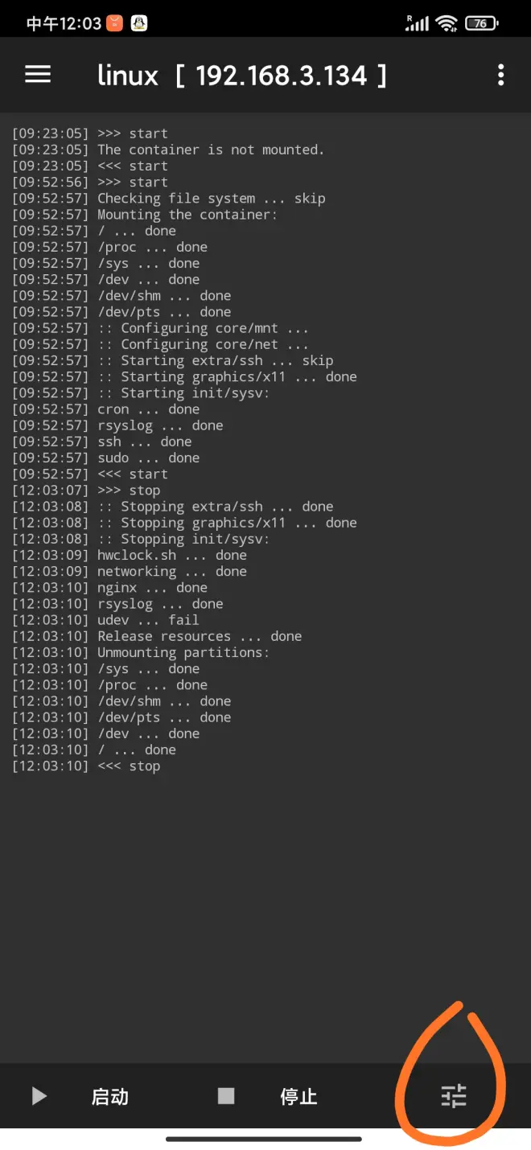This screenshot has width=531, height=1150.
Task: Tap the play triangle start icon
Action: pos(39,1096)
